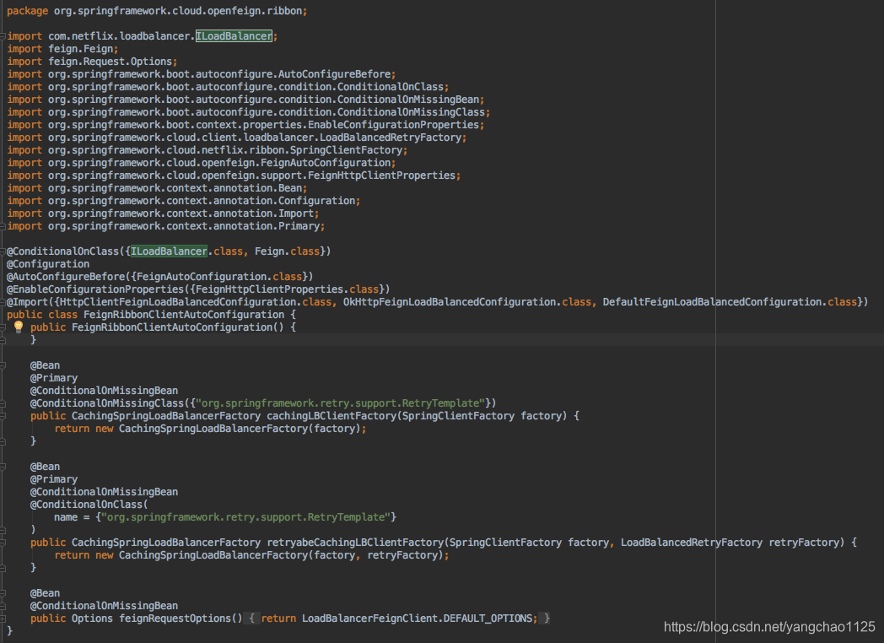Collapse the first @Bean annotation fold
Image resolution: width=884 pixels, height=643 pixels.
click(x=3, y=365)
